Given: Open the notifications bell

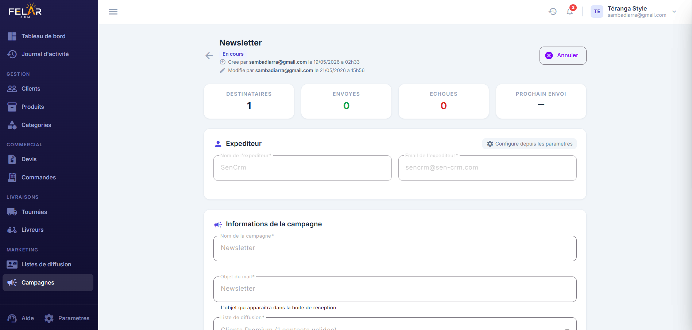Looking at the screenshot, I should point(570,12).
